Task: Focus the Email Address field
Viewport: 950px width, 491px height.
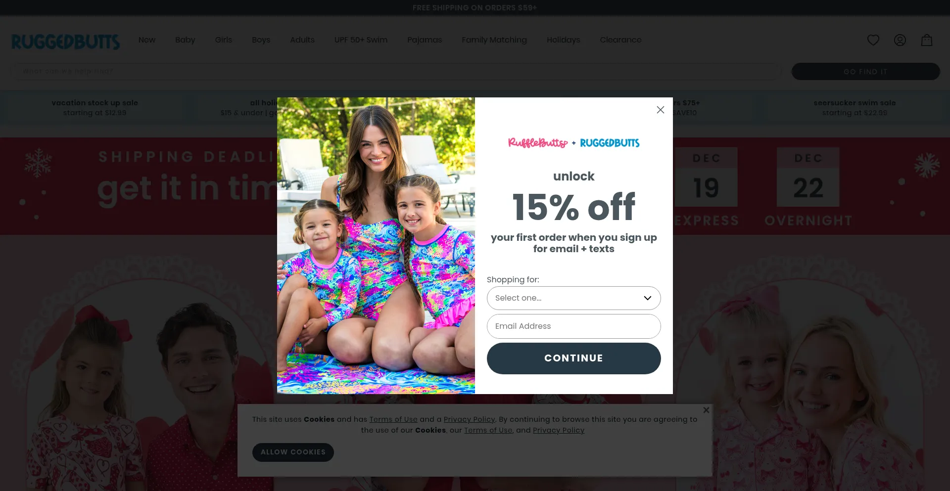Action: click(x=574, y=326)
